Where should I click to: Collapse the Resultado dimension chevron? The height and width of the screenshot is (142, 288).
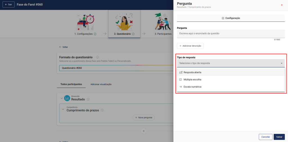click(62, 98)
